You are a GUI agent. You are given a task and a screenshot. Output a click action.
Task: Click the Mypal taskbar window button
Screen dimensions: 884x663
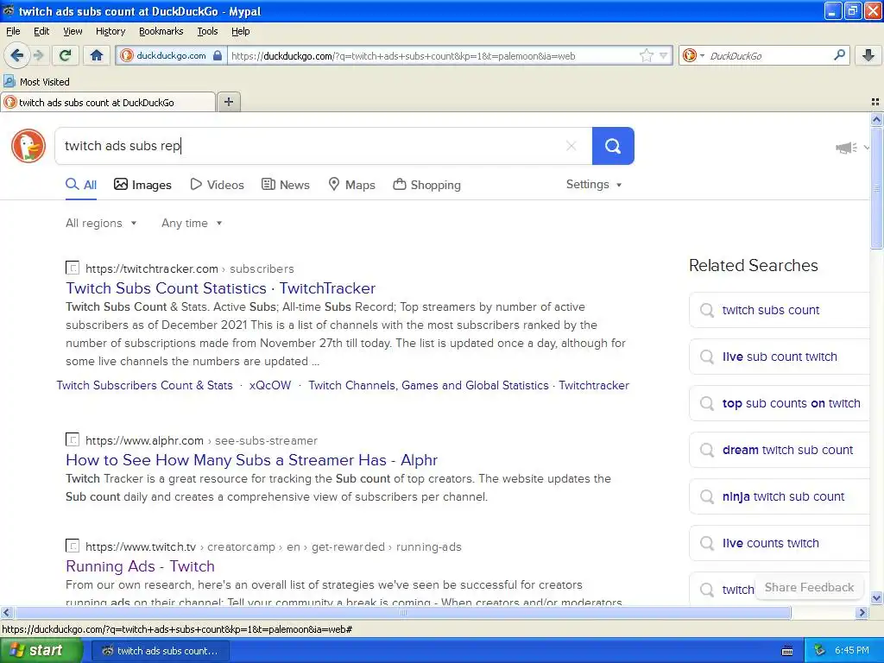point(160,651)
